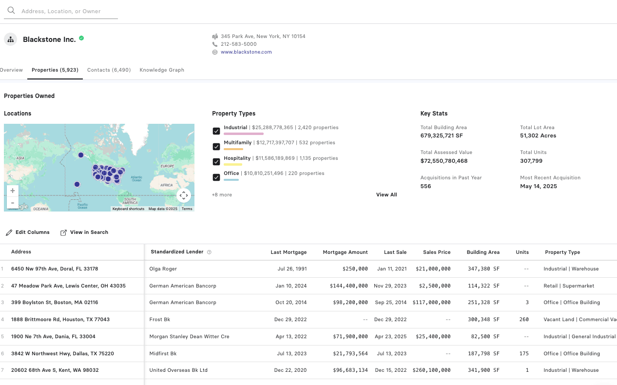Click the Standardized Lender info icon

209,252
